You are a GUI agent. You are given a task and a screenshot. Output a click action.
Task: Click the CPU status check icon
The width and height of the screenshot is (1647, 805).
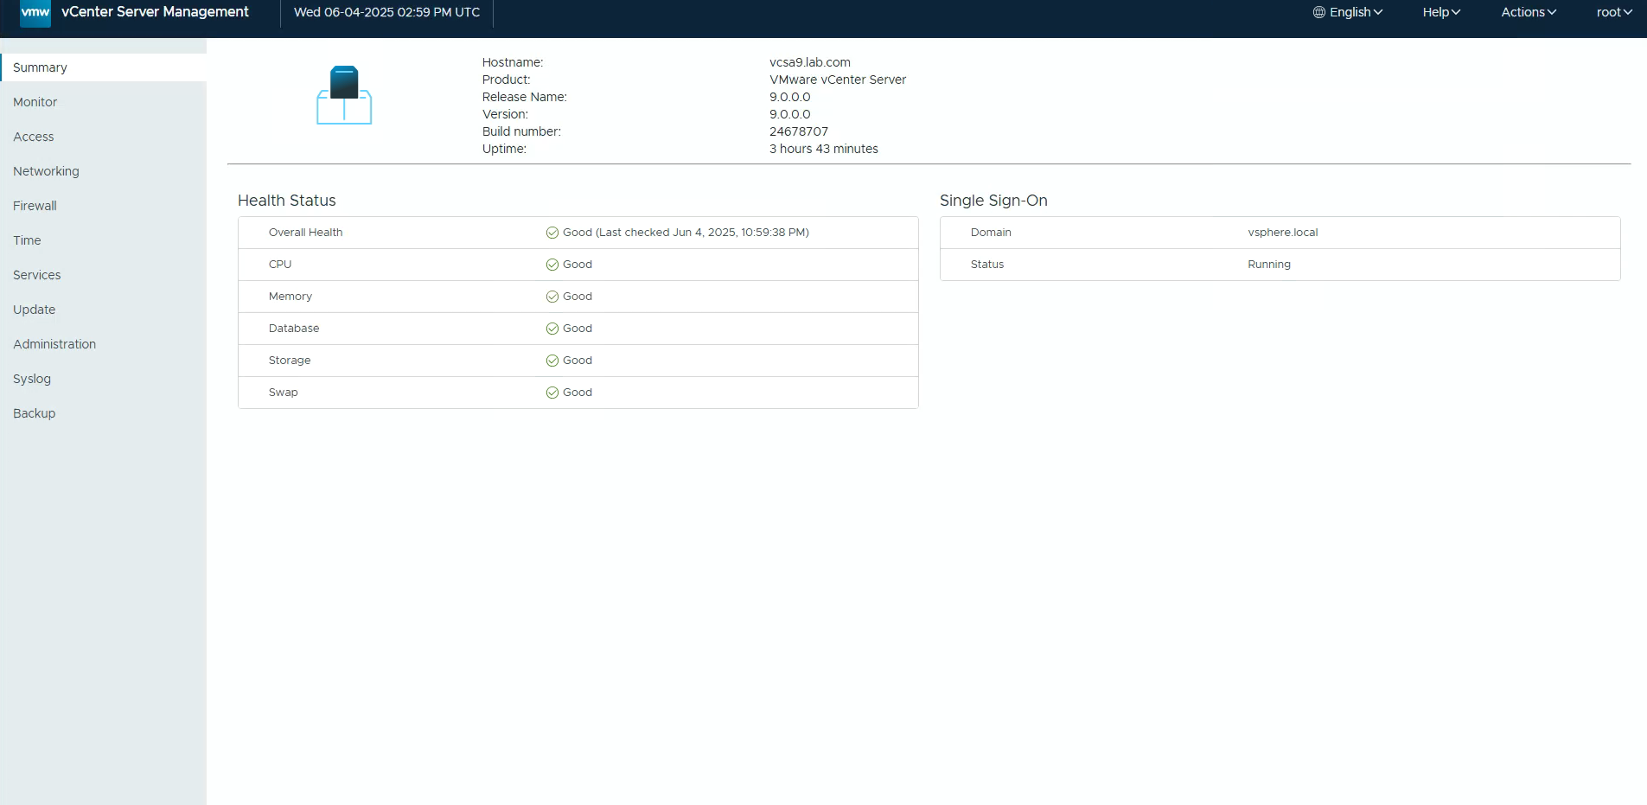pyautogui.click(x=552, y=265)
